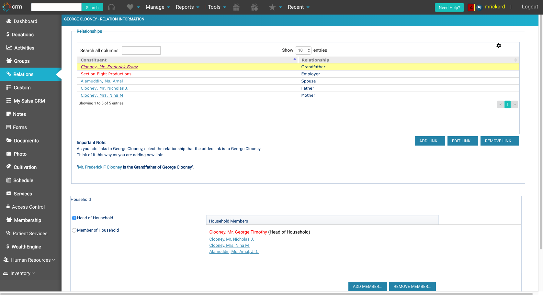The height and width of the screenshot is (295, 543).
Task: Click the Dashboard palette icon
Action: click(x=9, y=21)
